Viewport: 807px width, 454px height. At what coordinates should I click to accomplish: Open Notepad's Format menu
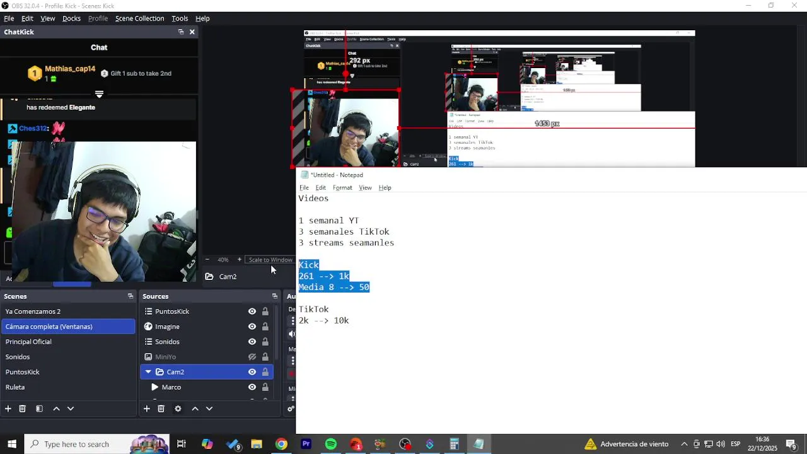[x=342, y=188]
